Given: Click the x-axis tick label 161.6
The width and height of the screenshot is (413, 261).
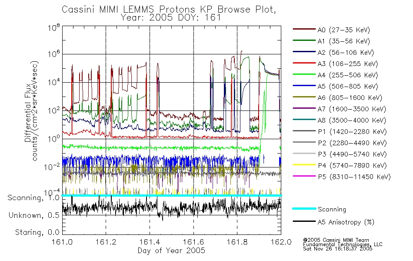Looking at the screenshot, I should tap(193, 242).
